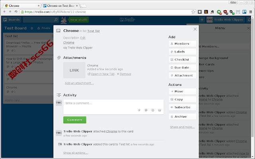255x159 pixels.
Task: Open the Boards menu button
Action: pos(12,19)
